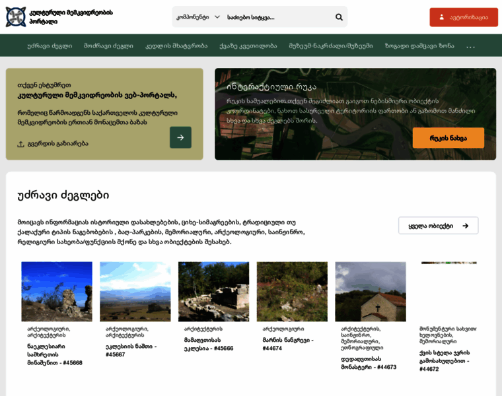
Task: Click the უძრავი ძეგლები section heading
Action: [63, 195]
